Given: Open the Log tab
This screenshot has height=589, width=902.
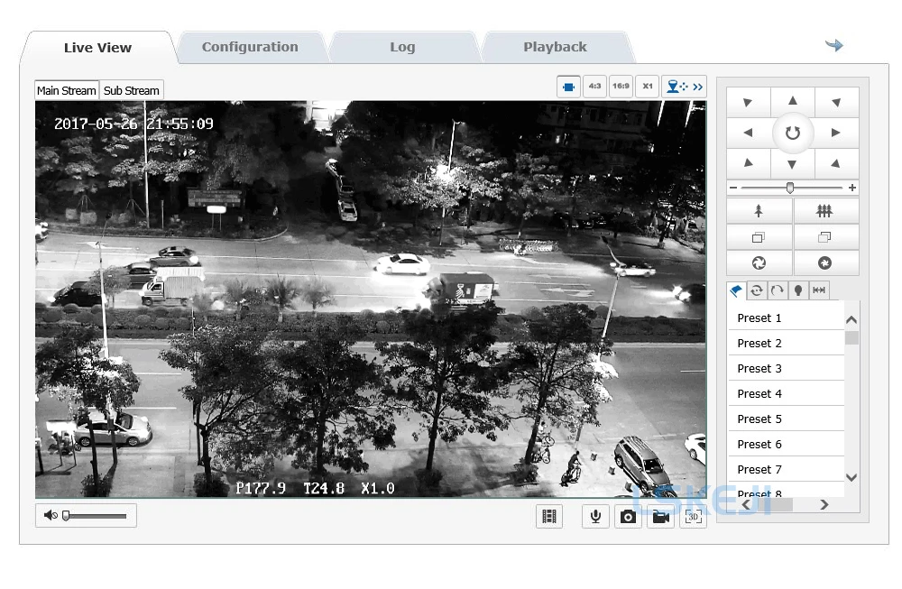Looking at the screenshot, I should point(402,47).
